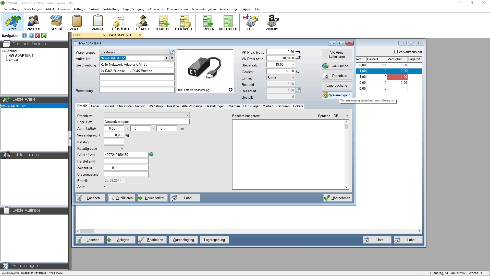Image resolution: width=490 pixels, height=276 pixels.
Task: Click the red power icon in Navigation
Action: (38, 36)
